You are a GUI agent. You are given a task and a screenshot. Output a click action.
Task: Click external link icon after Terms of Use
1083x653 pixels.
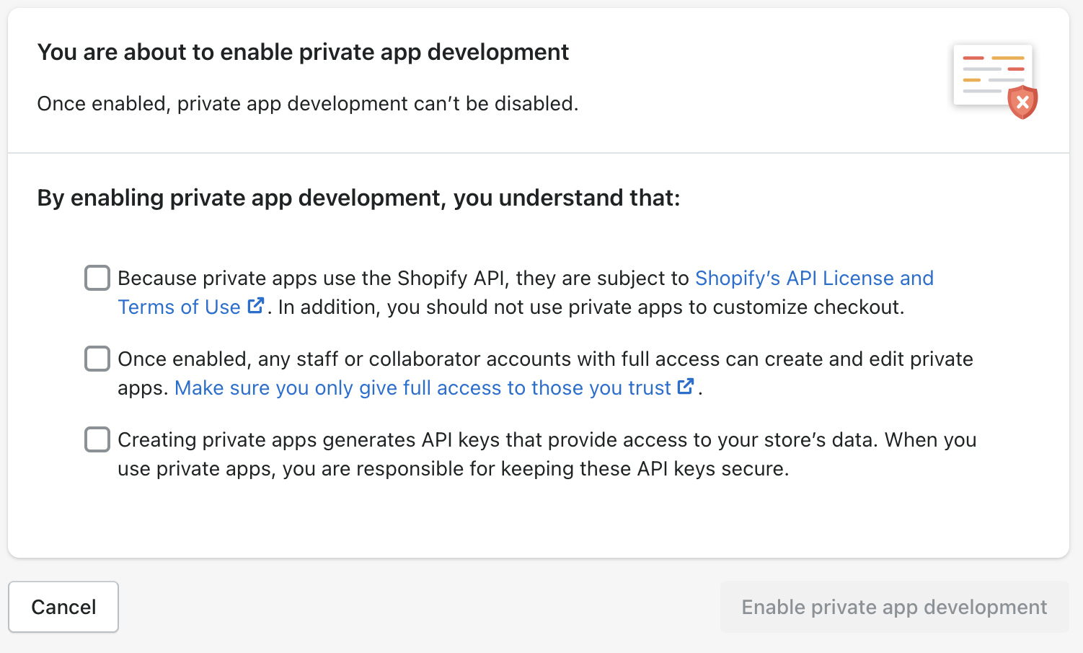point(255,306)
